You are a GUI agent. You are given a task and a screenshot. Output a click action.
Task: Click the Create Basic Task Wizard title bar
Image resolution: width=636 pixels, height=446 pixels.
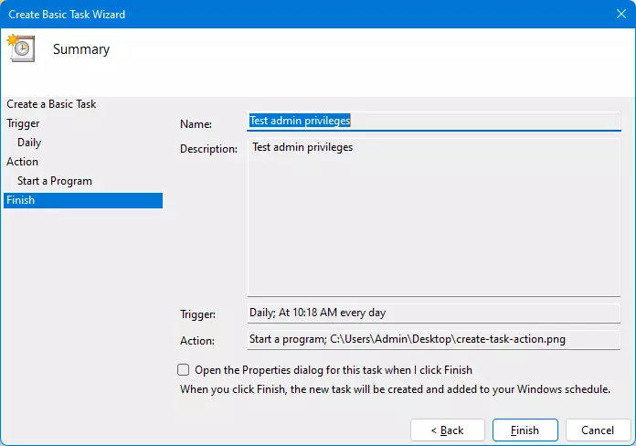tap(274, 15)
